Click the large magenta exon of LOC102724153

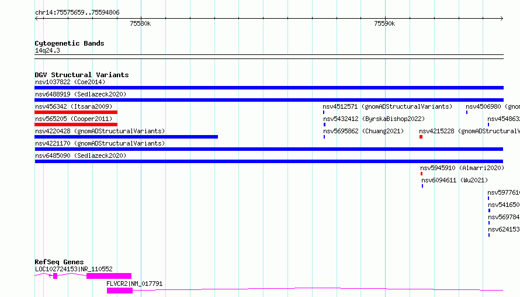pyautogui.click(x=109, y=276)
